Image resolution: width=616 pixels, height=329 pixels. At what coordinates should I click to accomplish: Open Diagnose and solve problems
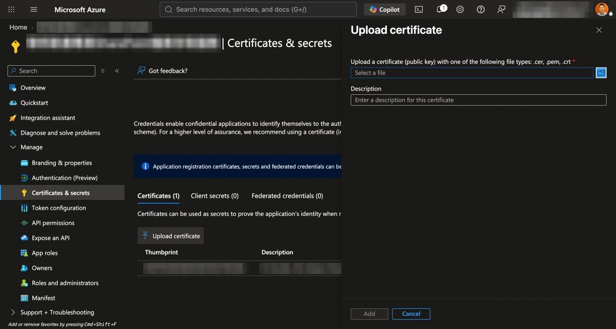click(61, 133)
